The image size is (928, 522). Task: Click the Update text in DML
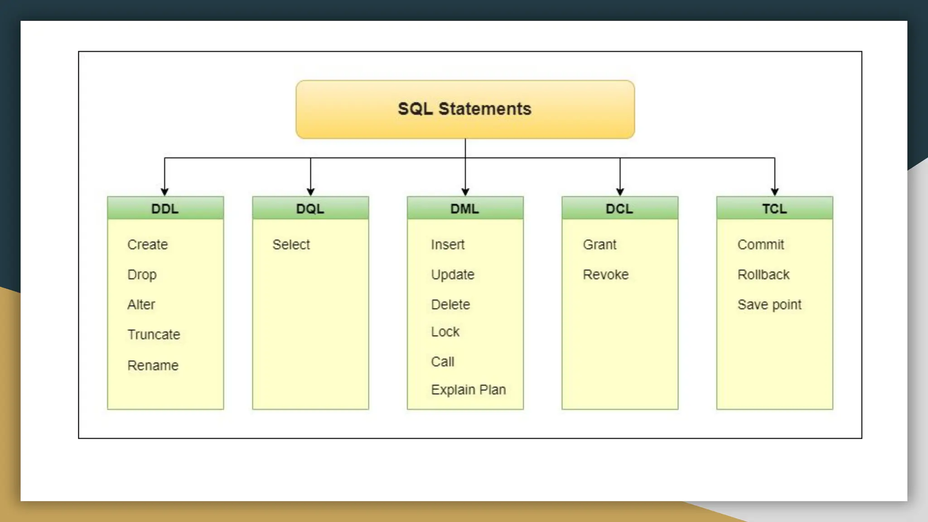pyautogui.click(x=453, y=275)
